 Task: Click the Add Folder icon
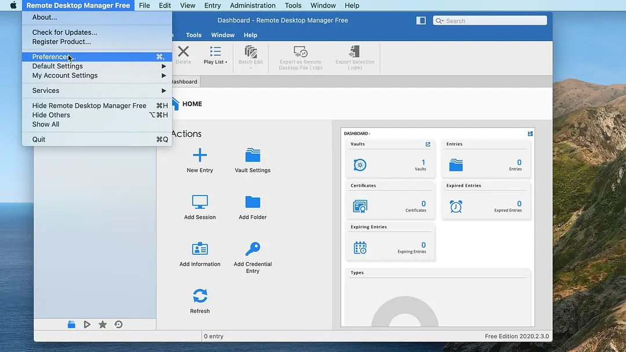click(x=252, y=202)
